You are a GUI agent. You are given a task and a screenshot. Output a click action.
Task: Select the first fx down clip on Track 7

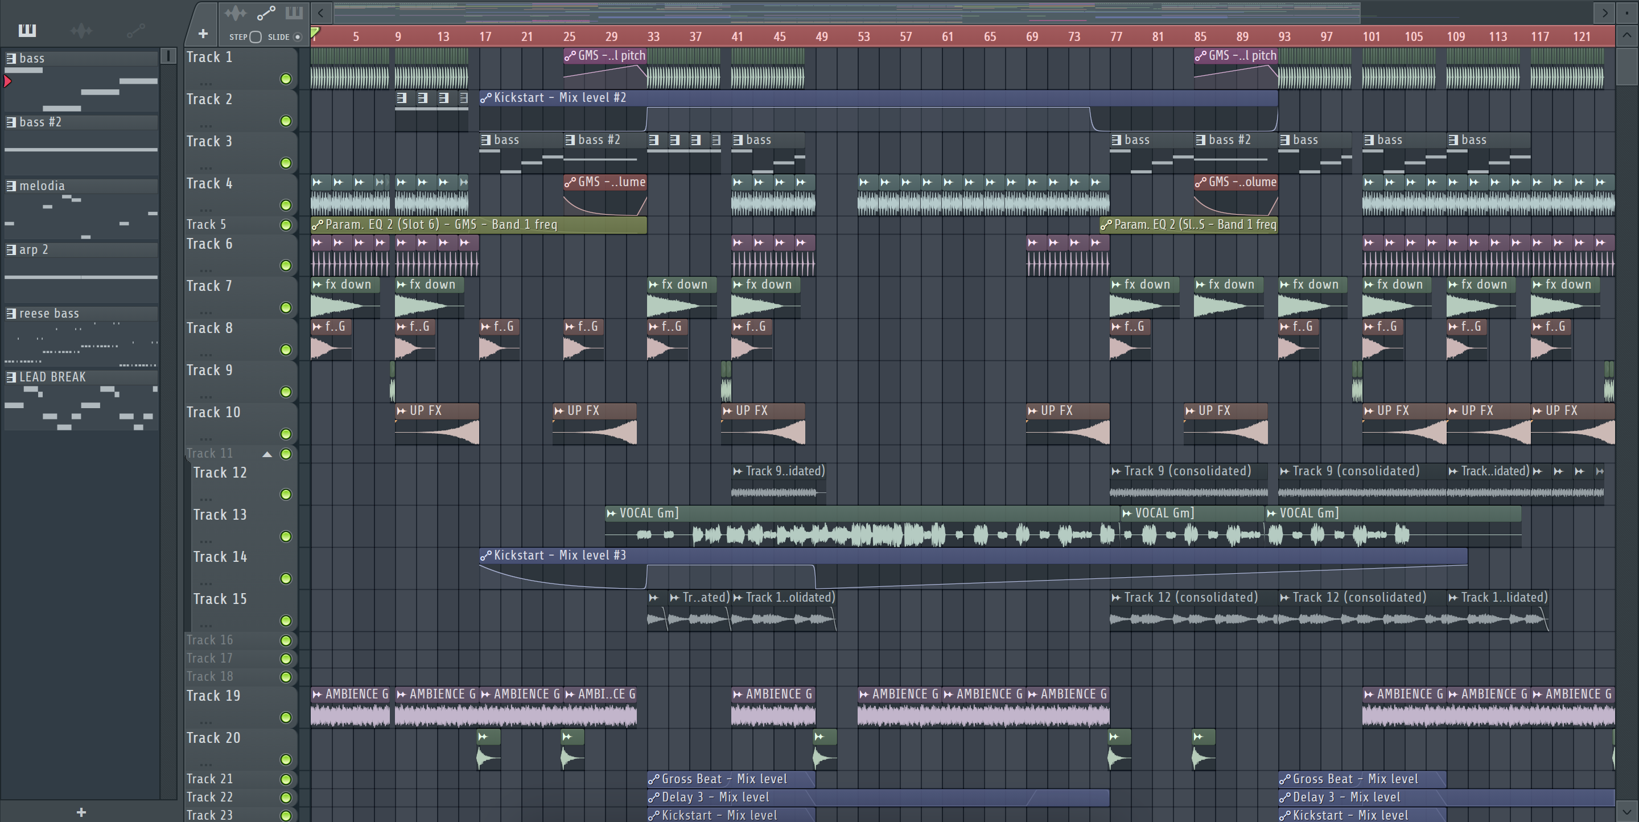pyautogui.click(x=345, y=297)
